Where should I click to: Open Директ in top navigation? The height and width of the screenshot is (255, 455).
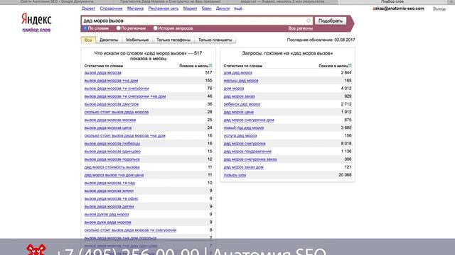tap(88, 8)
